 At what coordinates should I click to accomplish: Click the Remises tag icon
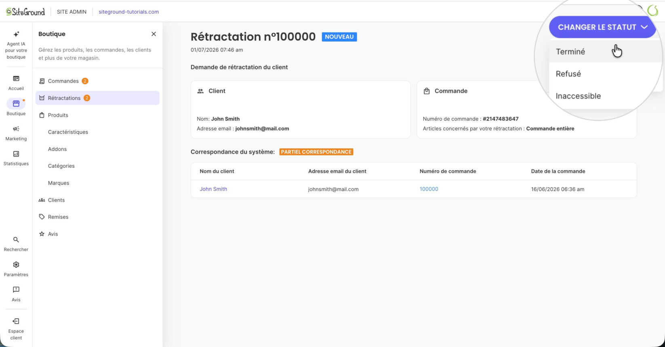click(x=42, y=217)
